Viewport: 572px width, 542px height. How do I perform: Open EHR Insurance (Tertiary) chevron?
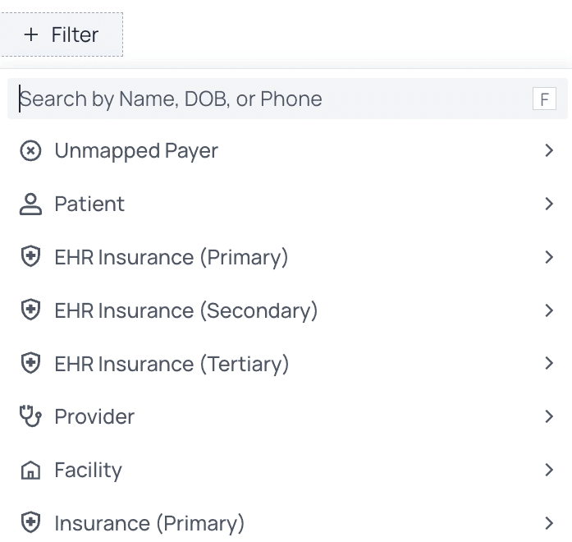pyautogui.click(x=549, y=364)
